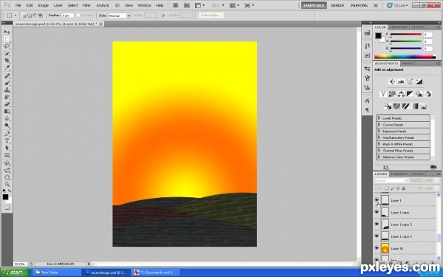Expand Exposure Presets list
This screenshot has height=277, width=443.
click(x=380, y=131)
